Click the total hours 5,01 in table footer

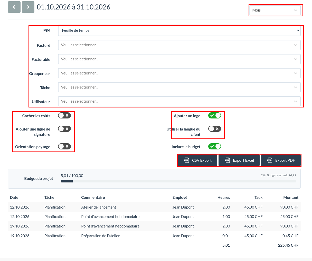point(226,245)
